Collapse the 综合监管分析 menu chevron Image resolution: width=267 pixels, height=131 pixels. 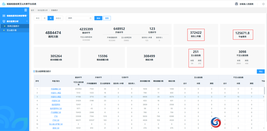[x=27, y=21]
